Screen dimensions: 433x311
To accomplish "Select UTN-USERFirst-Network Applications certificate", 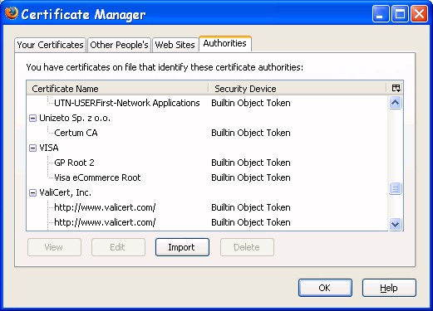I will 127,103.
